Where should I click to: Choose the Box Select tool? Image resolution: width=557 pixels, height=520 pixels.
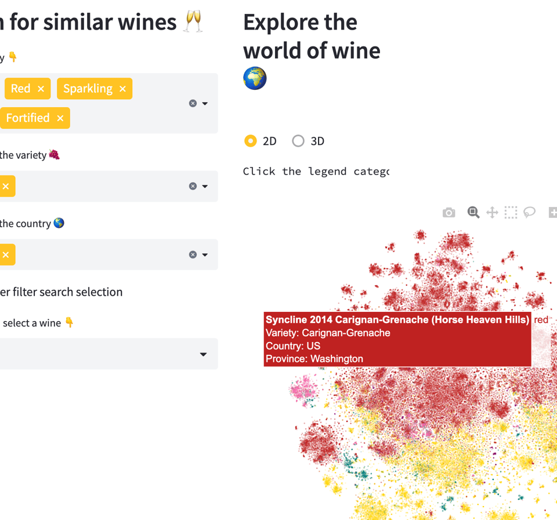(511, 213)
